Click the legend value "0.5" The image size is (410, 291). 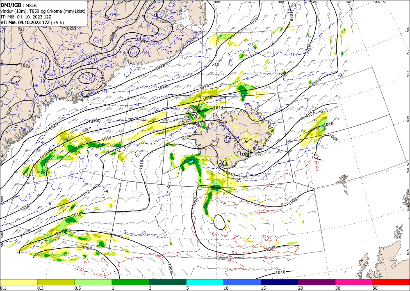tap(77, 288)
